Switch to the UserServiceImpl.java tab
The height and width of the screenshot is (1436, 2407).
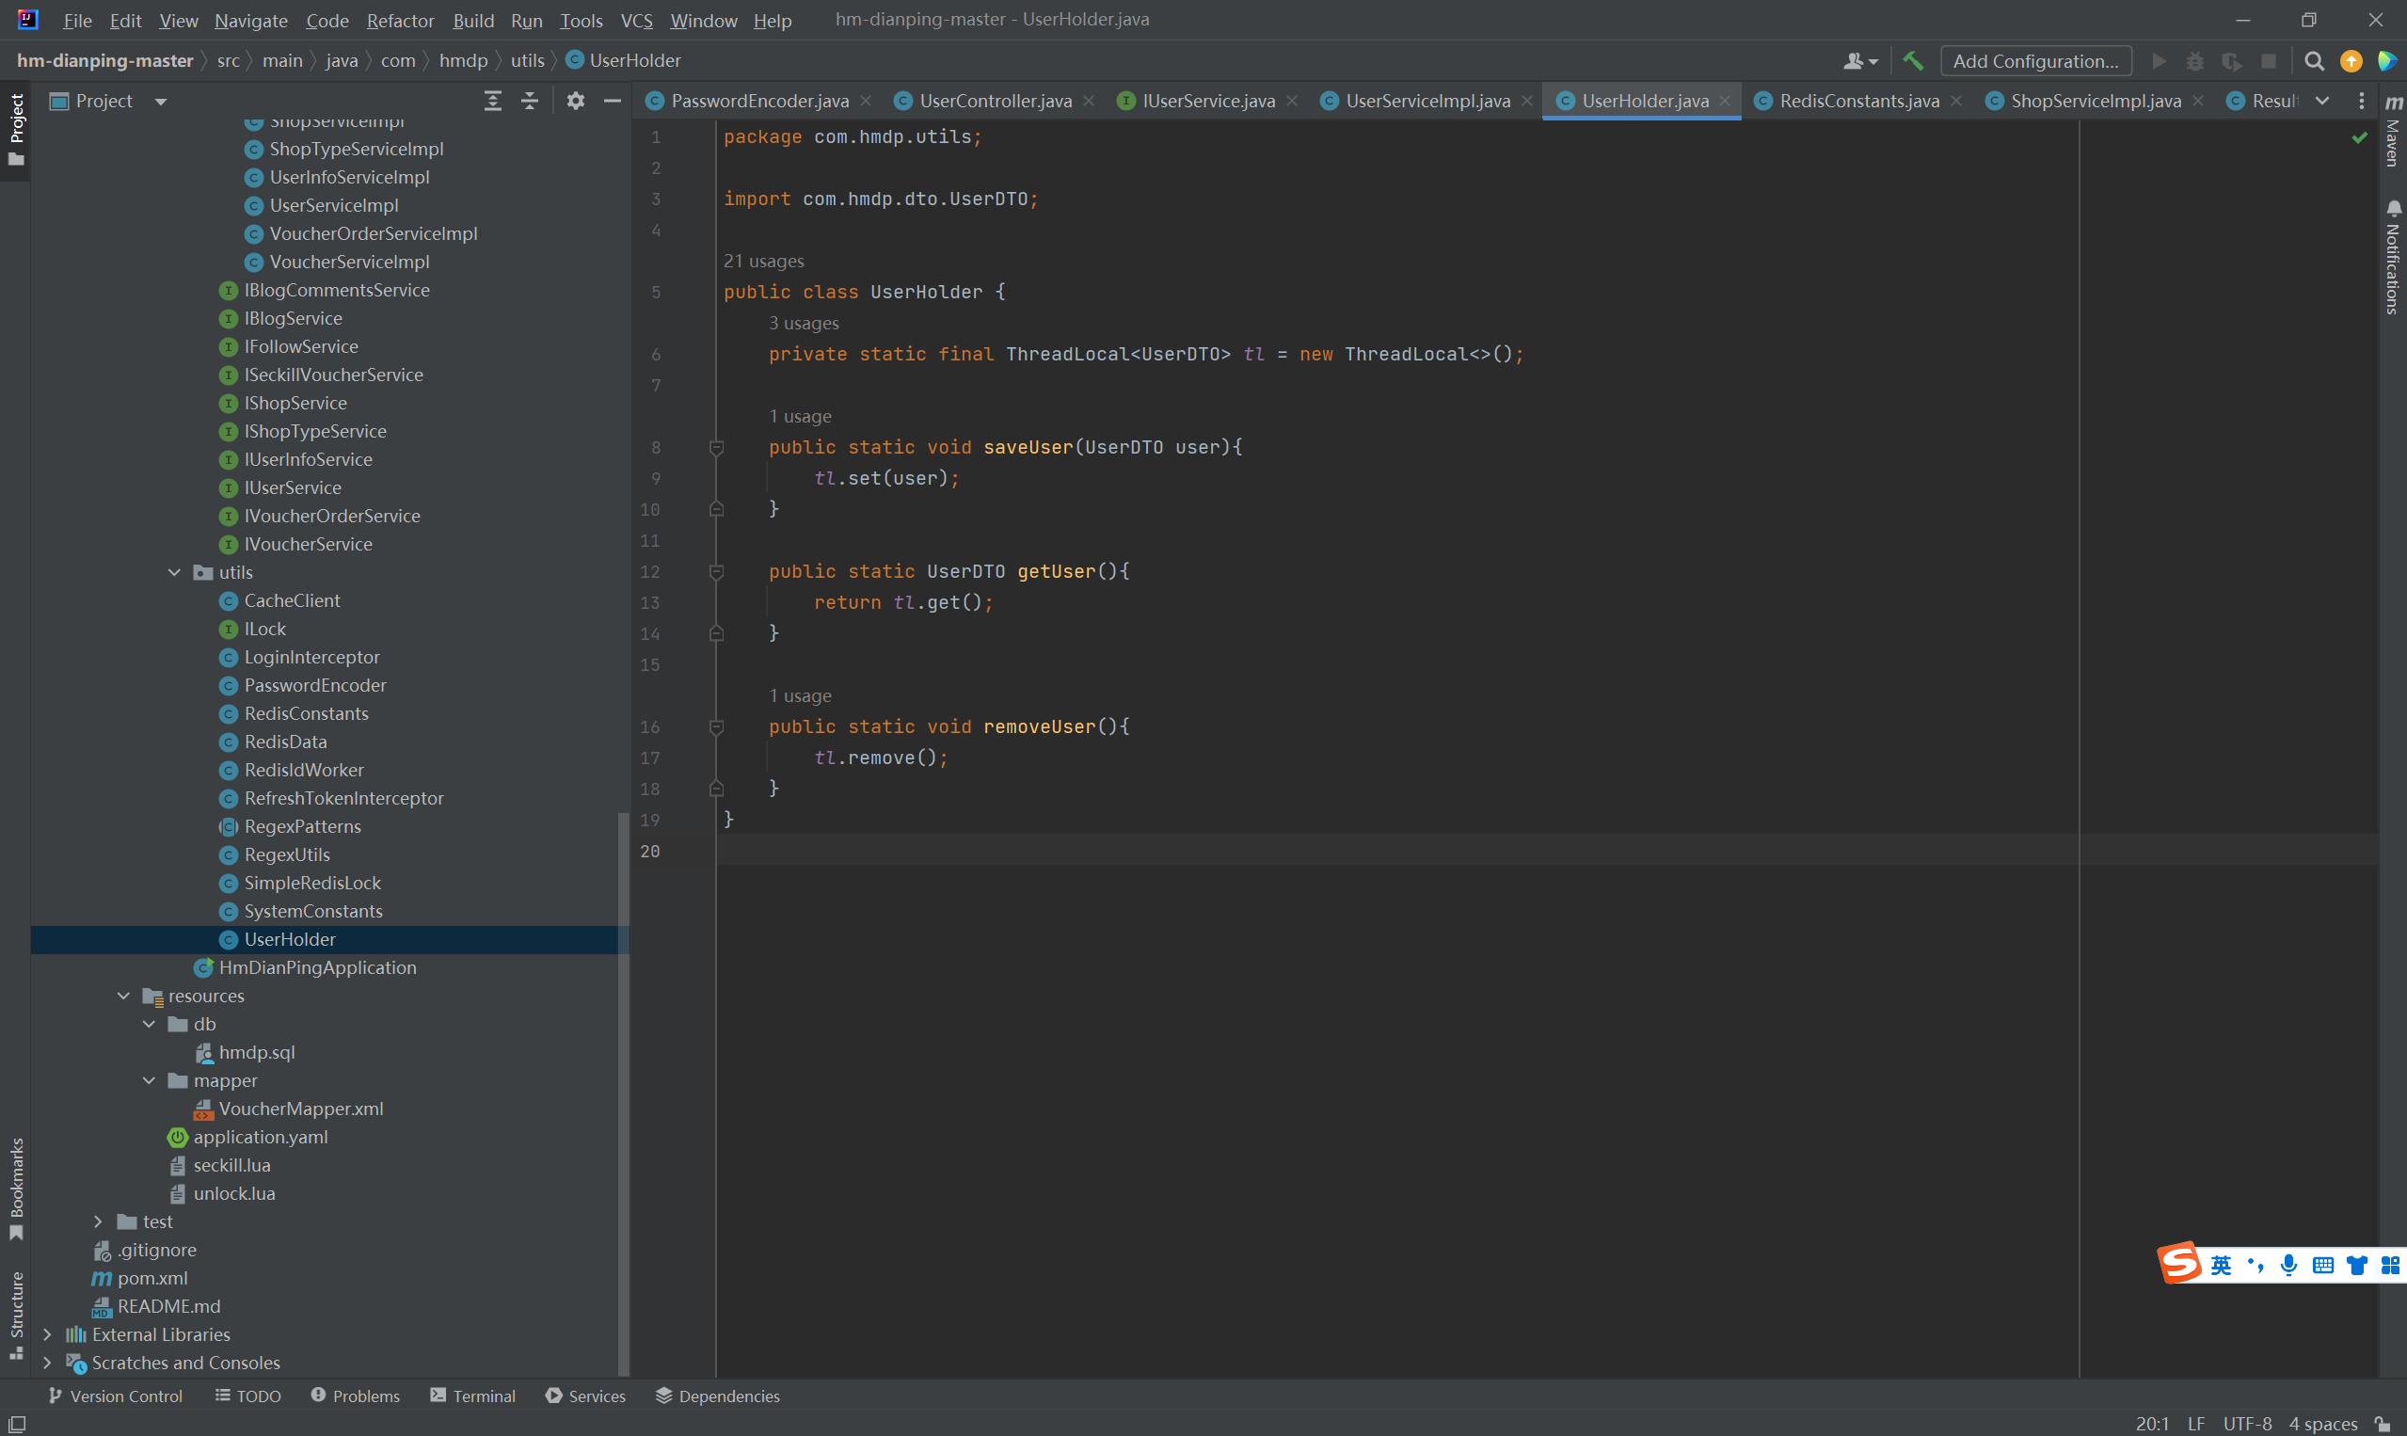pyautogui.click(x=1427, y=101)
